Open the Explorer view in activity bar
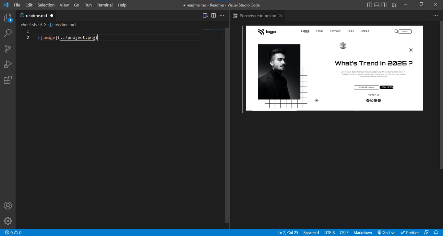 [x=8, y=18]
